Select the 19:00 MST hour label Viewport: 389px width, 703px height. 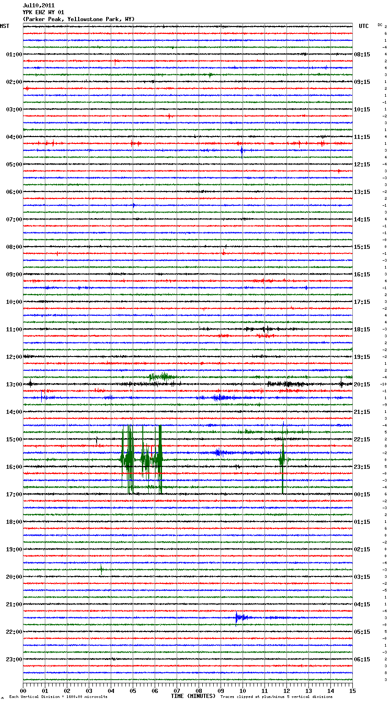tap(14, 549)
